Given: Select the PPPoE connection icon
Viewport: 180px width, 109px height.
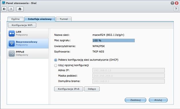Looking at the screenshot, I should (12, 54).
